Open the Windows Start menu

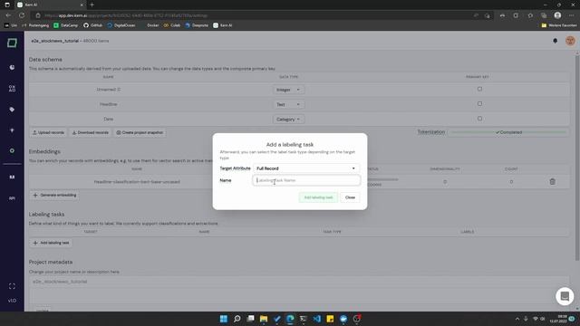pos(224,319)
